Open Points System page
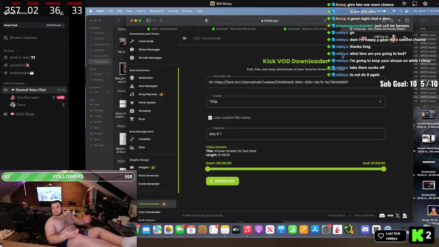Viewport: 439px width, 247px height. 147,103
